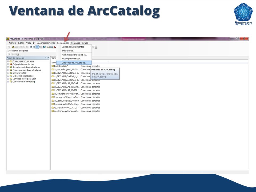Pin the Árbol de catálogo panel
Screen dimensions: 256x192
pos(46,58)
